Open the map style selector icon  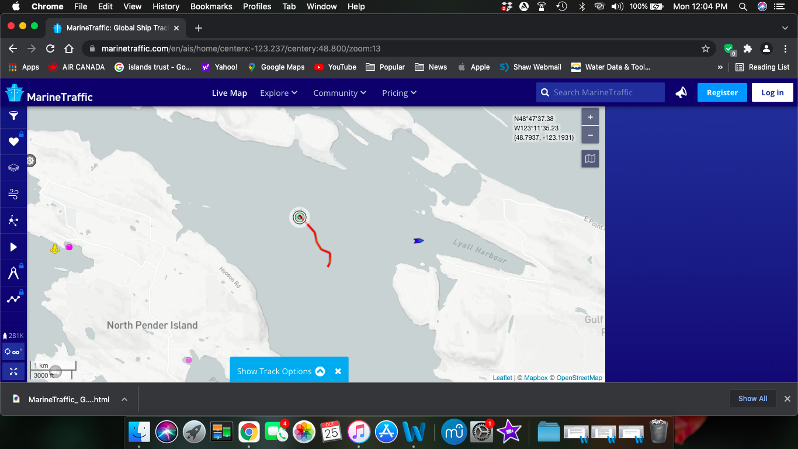pos(591,158)
